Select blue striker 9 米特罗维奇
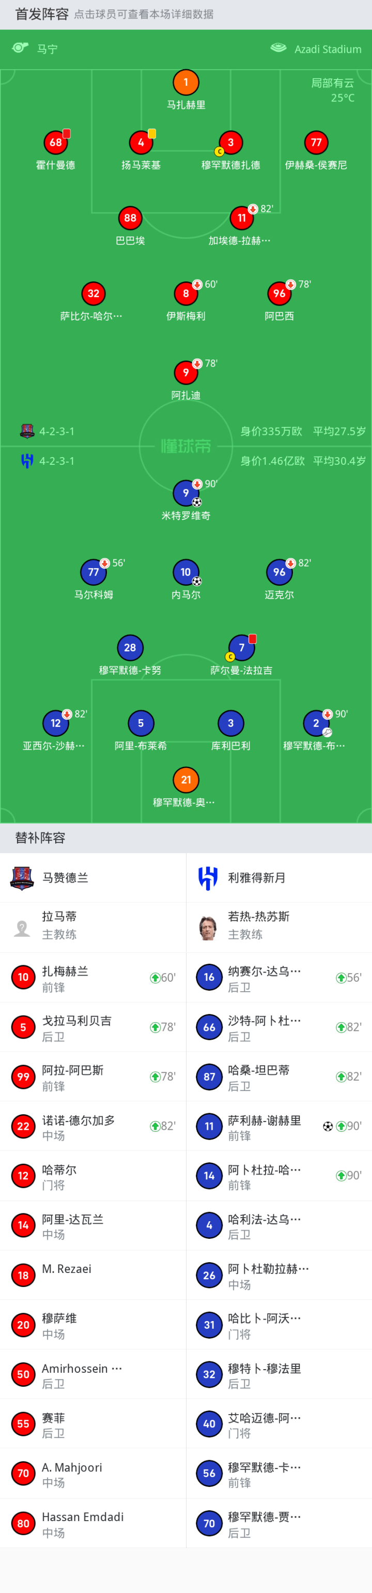The height and width of the screenshot is (1593, 372). (185, 493)
